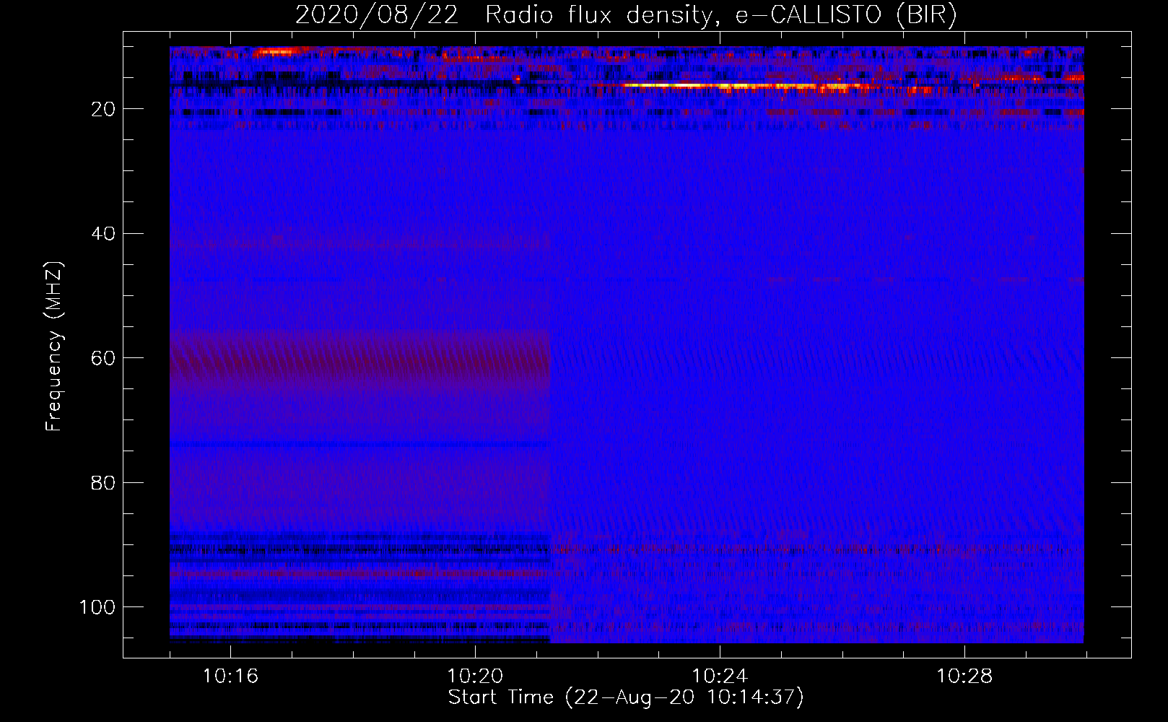Screen dimensions: 1168x722
Task: Click the 20 MHz frequency tick label
Action: [103, 109]
